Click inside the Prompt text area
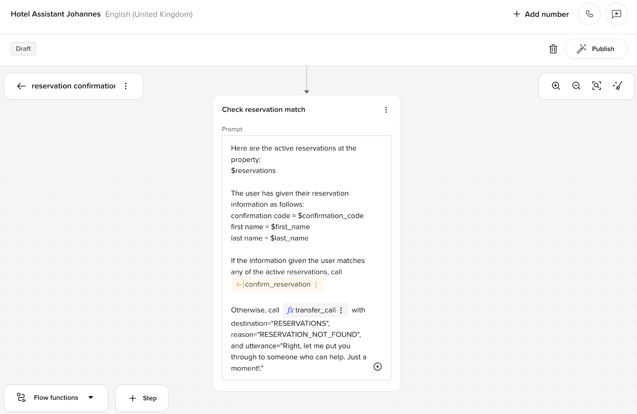 tap(307, 258)
